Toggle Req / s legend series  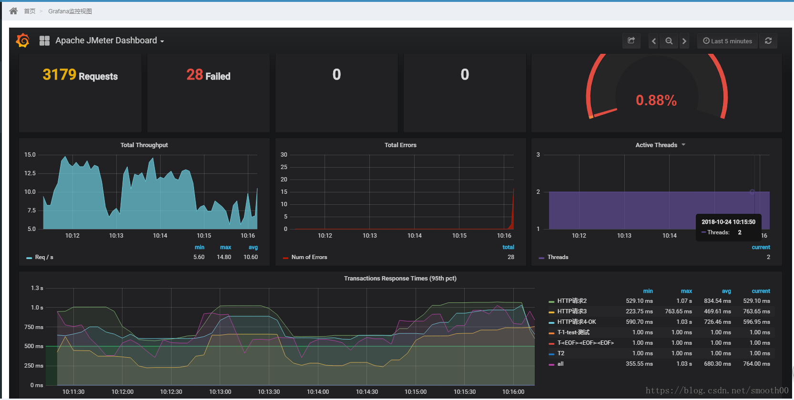[x=44, y=257]
